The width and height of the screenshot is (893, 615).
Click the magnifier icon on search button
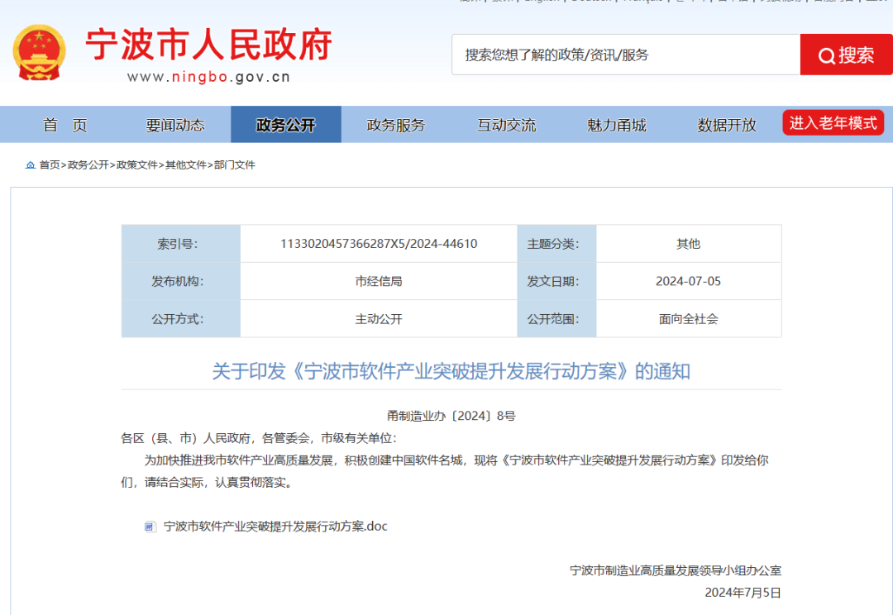826,55
